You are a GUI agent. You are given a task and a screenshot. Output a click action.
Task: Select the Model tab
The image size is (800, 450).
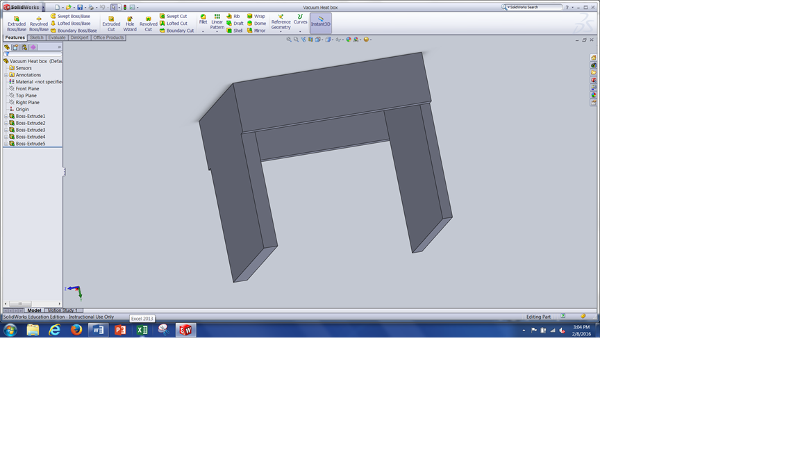(x=34, y=310)
